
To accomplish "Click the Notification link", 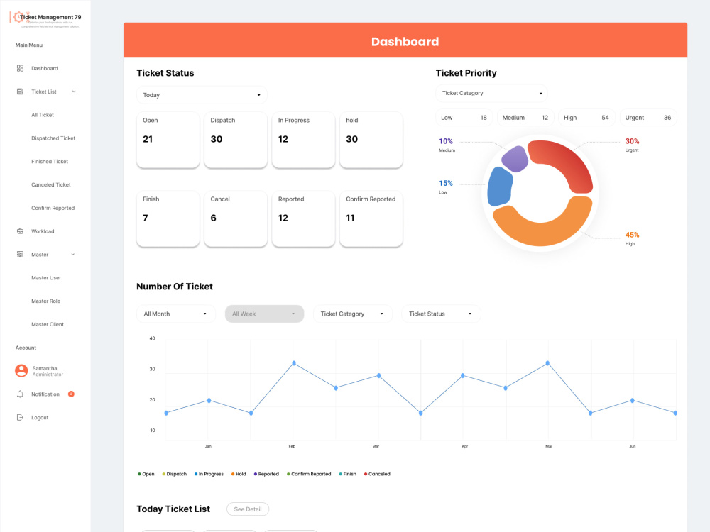I will 45,394.
